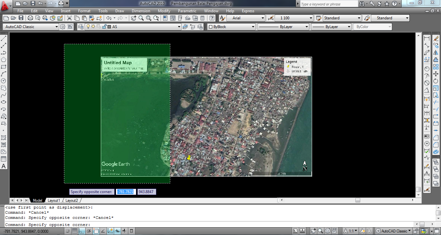Toggle the toolbar lock icon
441x235 pixels.
(416, 231)
